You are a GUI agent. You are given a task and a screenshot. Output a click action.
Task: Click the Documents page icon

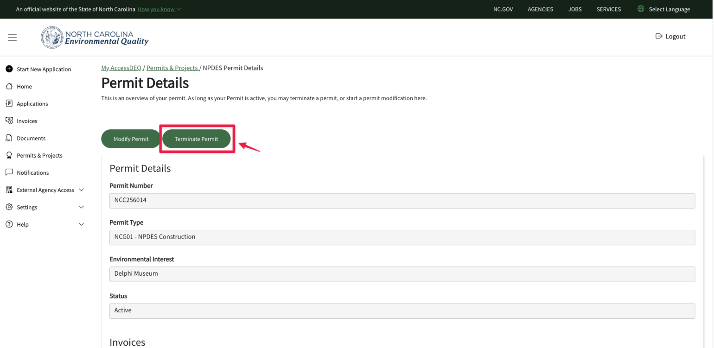(x=9, y=138)
